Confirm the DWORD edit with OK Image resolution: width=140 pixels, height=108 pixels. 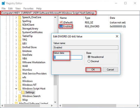point(93,70)
